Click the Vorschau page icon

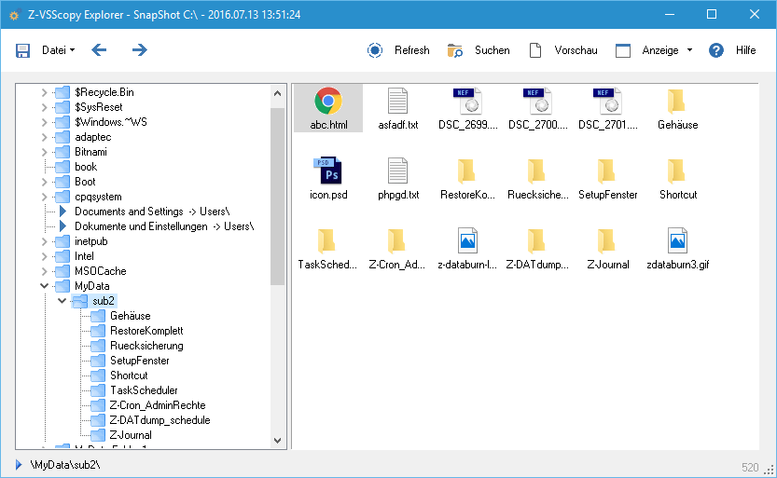(x=535, y=50)
